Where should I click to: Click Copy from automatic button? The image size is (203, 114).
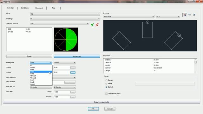[101, 102]
